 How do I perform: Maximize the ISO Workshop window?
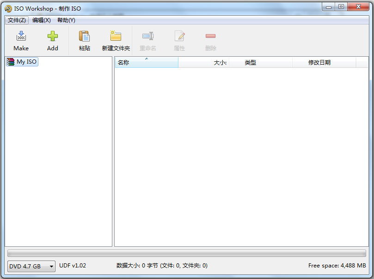tap(341, 6)
